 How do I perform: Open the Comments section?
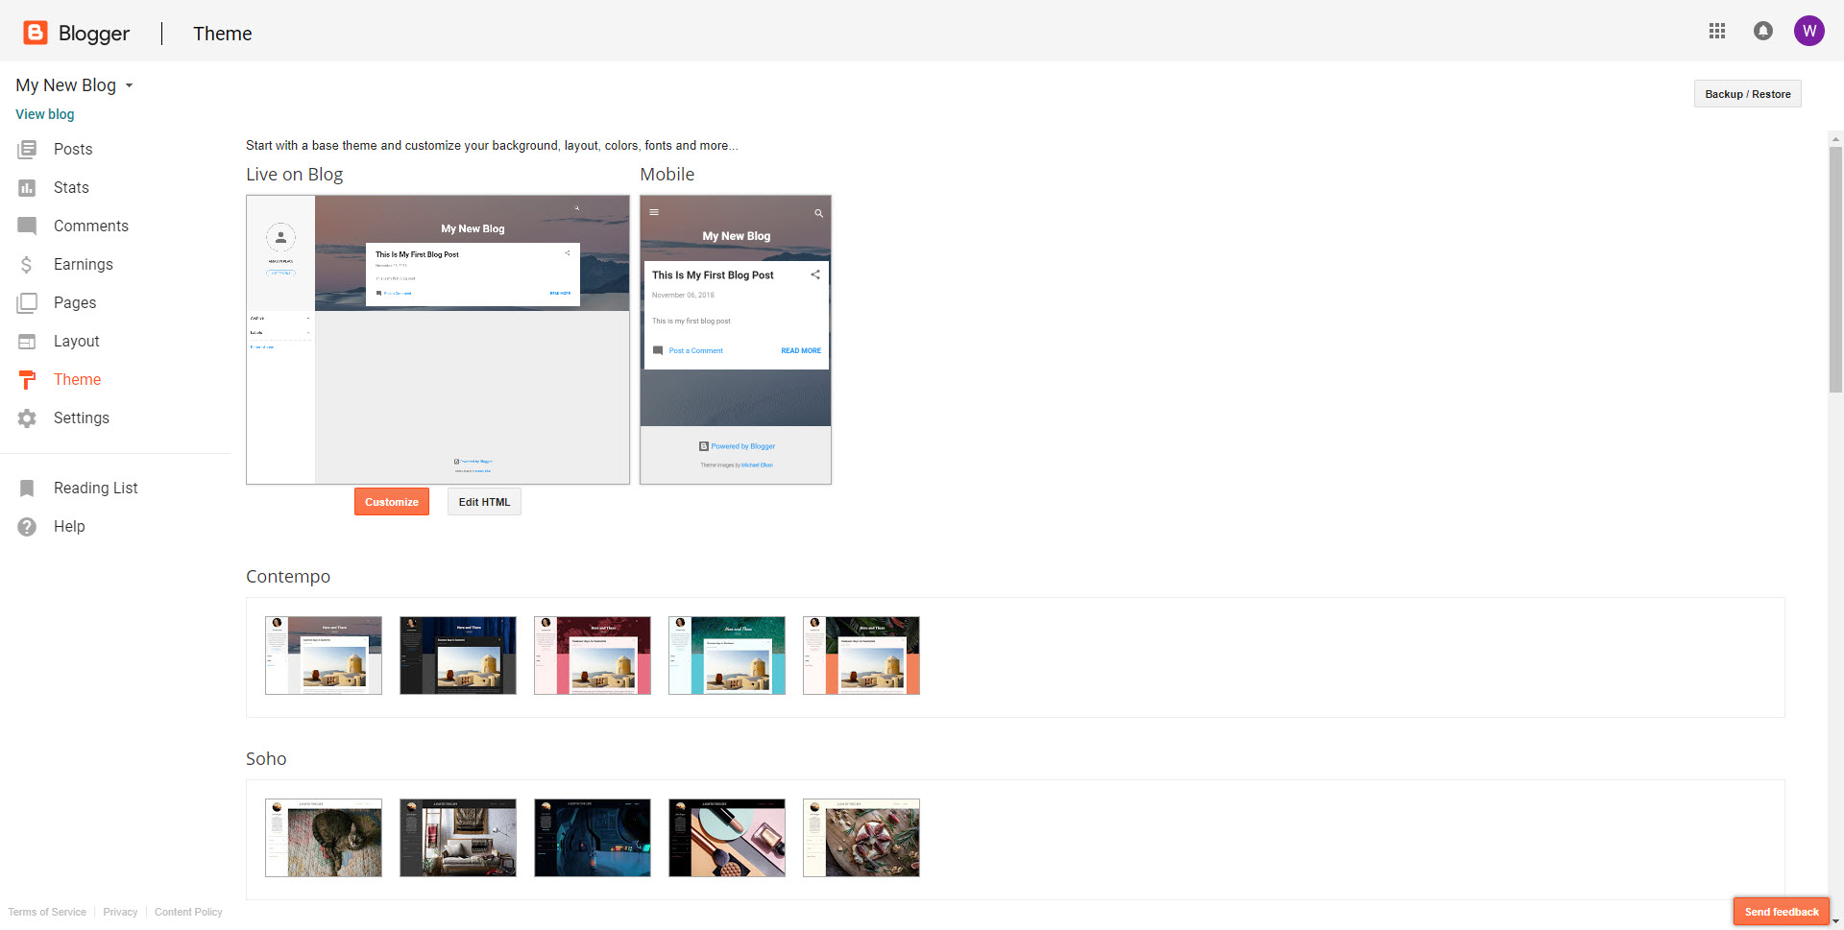[x=90, y=227]
